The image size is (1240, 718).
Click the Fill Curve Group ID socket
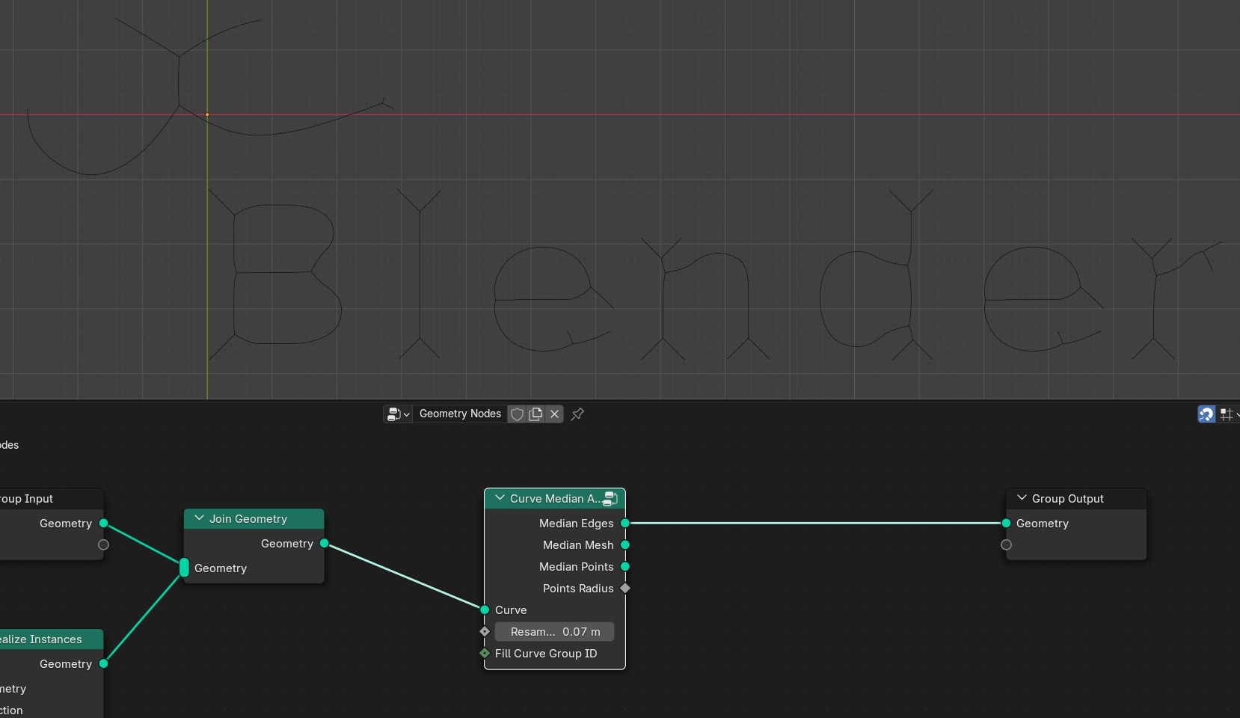coord(485,654)
